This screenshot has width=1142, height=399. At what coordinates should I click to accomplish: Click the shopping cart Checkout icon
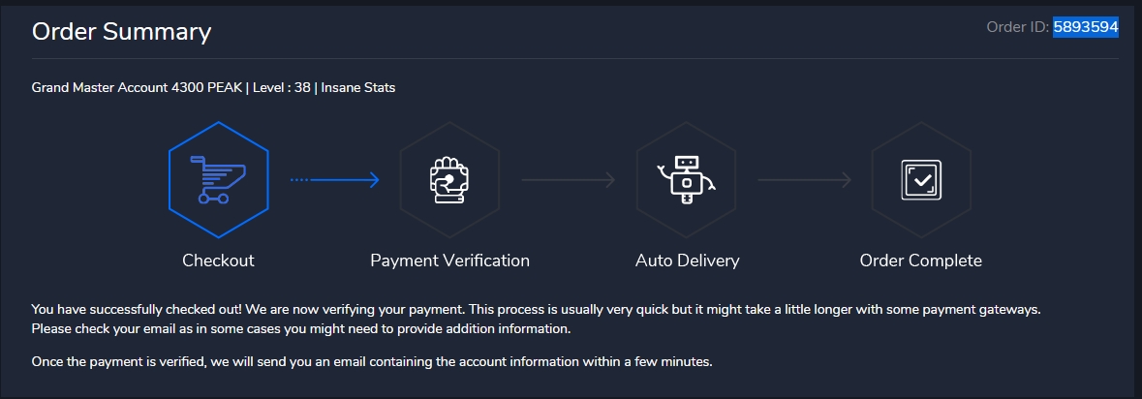click(218, 180)
